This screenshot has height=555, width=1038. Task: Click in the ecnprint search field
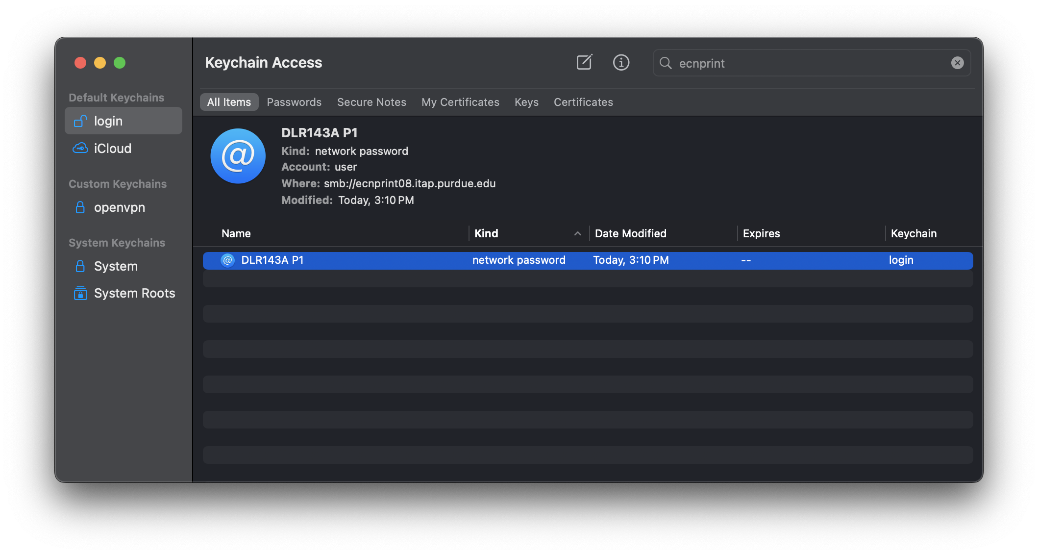809,63
